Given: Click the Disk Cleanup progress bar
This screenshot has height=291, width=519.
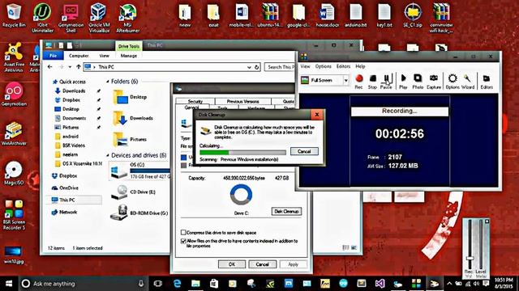Looking at the screenshot, I should tap(242, 153).
